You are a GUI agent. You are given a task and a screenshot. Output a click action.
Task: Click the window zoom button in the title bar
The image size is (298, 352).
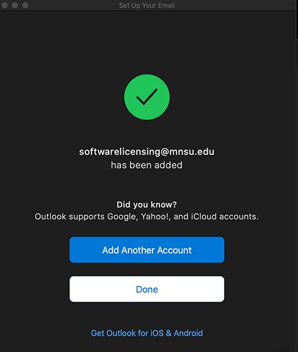tap(25, 5)
